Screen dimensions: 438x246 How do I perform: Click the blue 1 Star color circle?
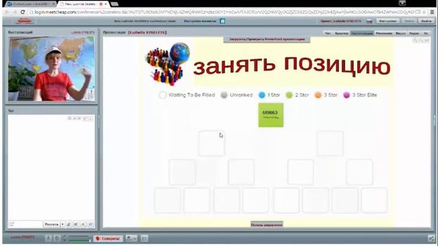[261, 95]
